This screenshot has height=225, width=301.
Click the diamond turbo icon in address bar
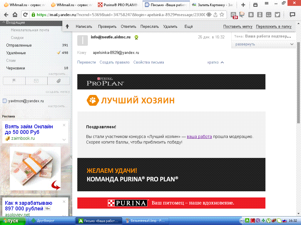click(x=209, y=15)
